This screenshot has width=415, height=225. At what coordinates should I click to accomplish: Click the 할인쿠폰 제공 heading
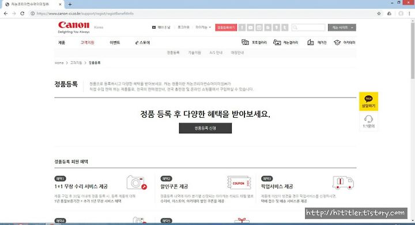point(174,186)
